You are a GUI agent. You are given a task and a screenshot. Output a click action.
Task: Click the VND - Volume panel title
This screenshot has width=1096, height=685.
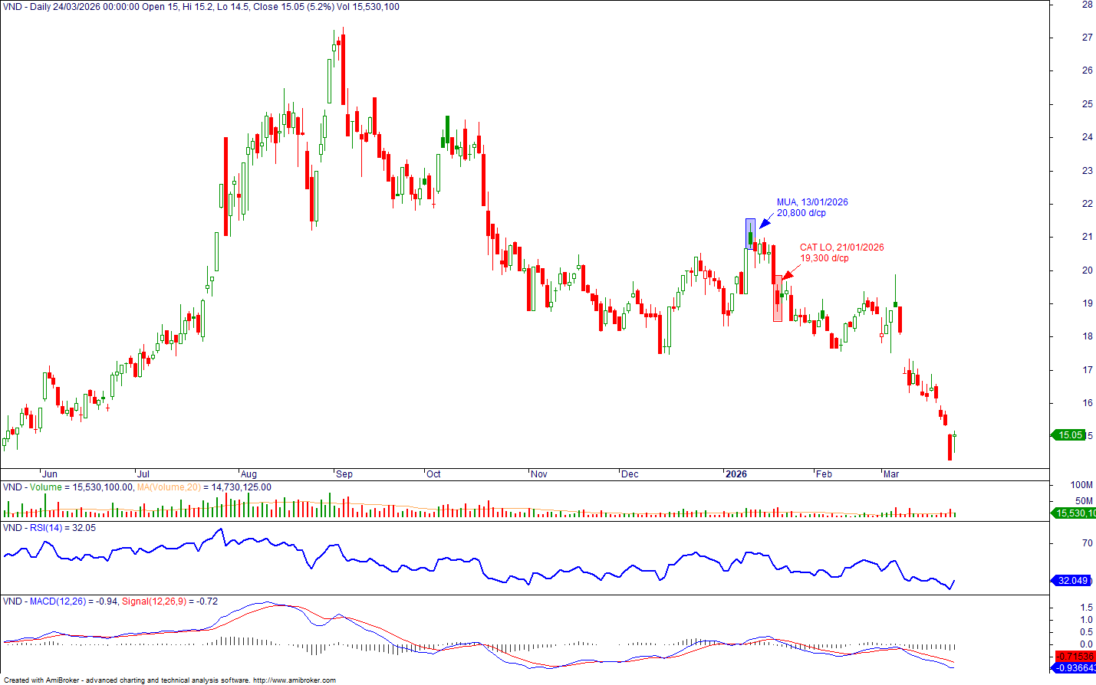click(x=31, y=487)
